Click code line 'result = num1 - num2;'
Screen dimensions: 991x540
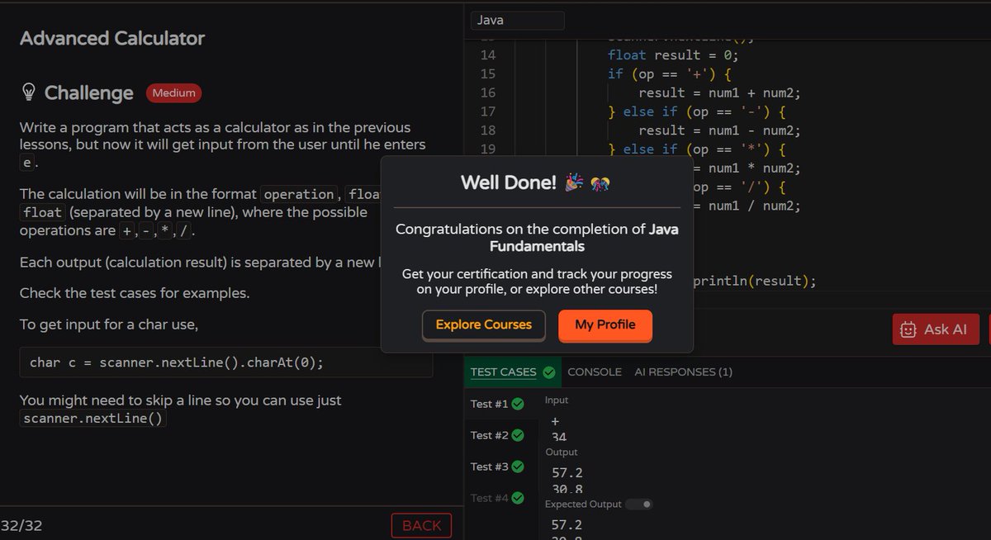[x=719, y=130]
